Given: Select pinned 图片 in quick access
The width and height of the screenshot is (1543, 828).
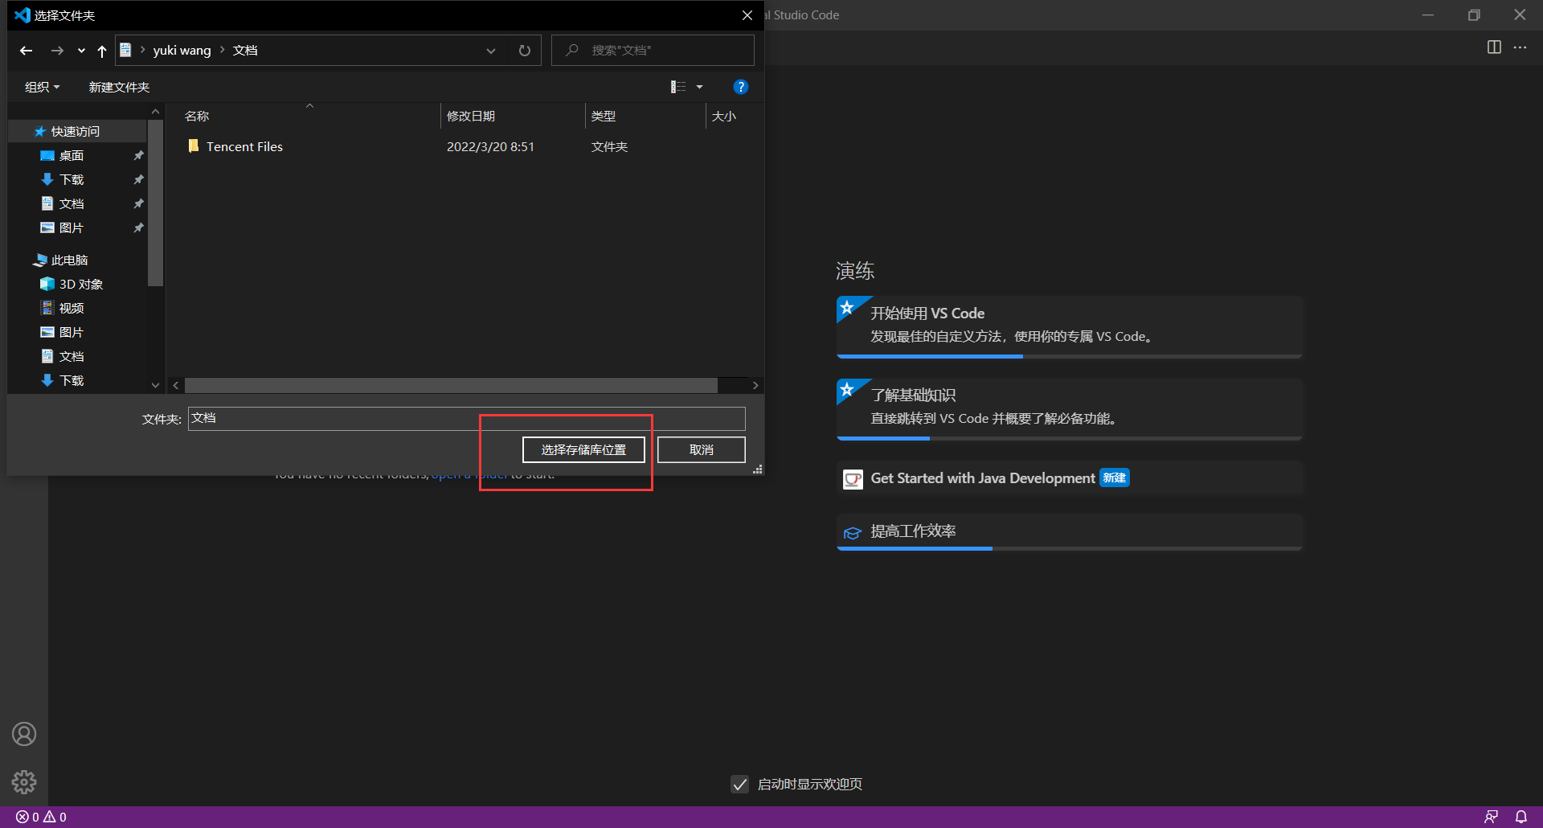Looking at the screenshot, I should tap(72, 227).
